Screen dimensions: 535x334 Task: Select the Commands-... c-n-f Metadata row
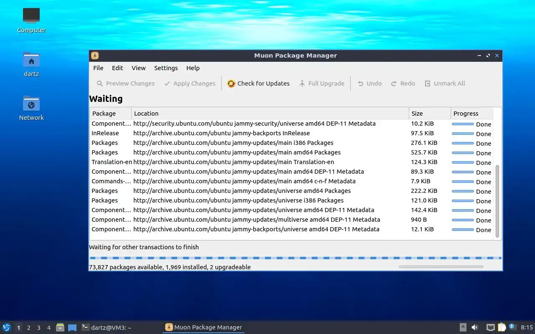tap(291, 181)
